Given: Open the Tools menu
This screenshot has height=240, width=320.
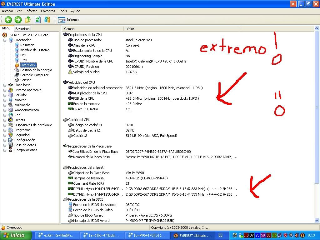Looking at the screenshot, I should (x=62, y=11).
